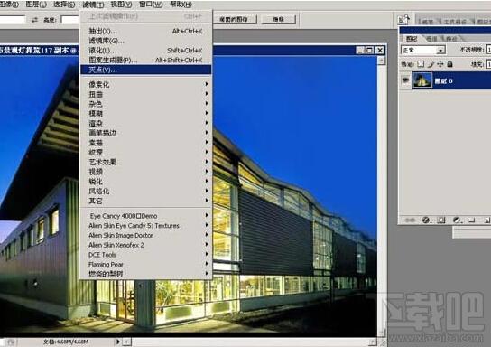This screenshot has width=491, height=347.
Task: Open 燃烧的梨树 submenu
Action: pyautogui.click(x=146, y=274)
